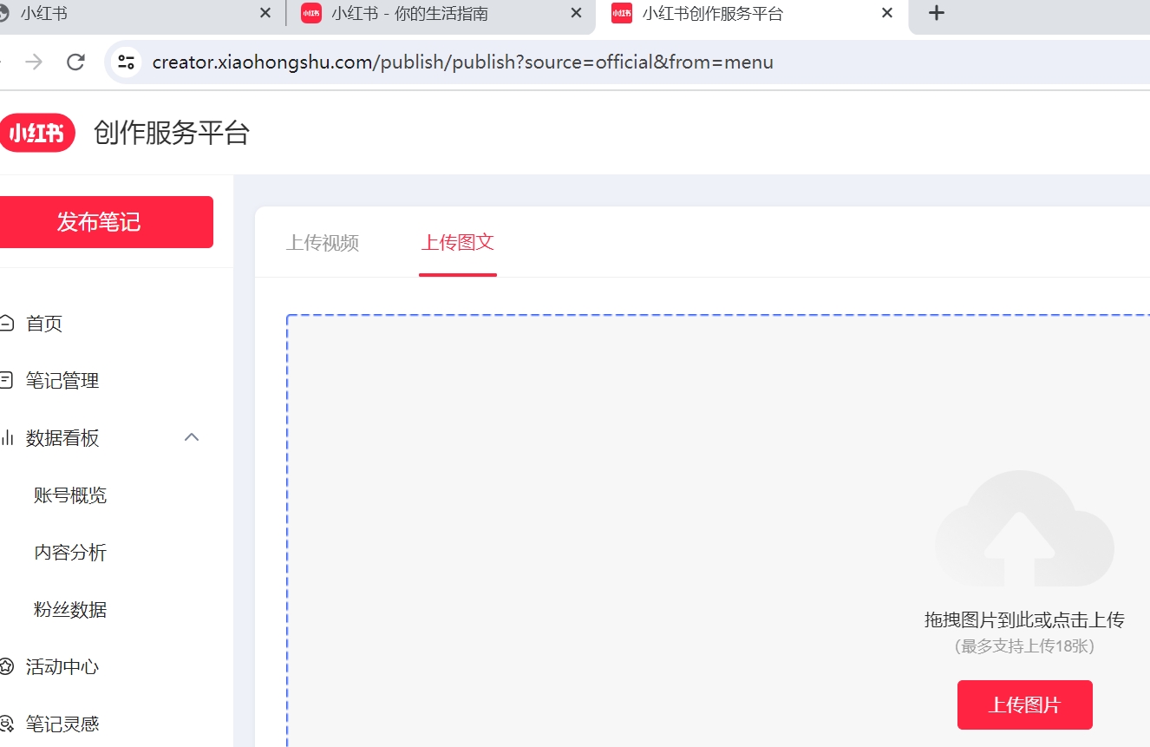Click the 上传图片 upload button
This screenshot has height=747, width=1150.
[1024, 704]
